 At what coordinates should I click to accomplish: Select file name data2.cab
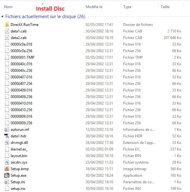pyautogui.click(x=18, y=37)
